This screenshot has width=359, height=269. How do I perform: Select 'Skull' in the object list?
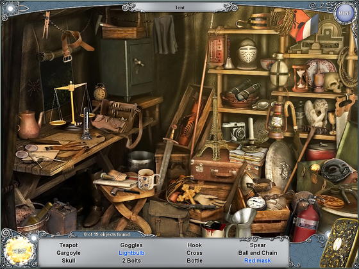69,261
